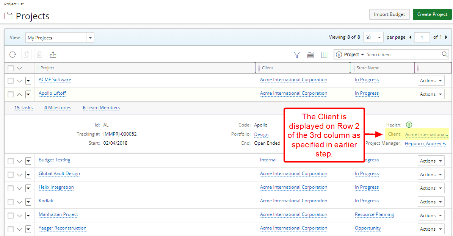This screenshot has width=453, height=236.
Task: Click the row display settings icon
Action: pyautogui.click(x=310, y=55)
